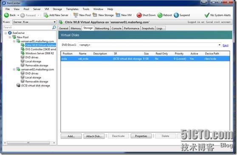Click the tree horizontal scrollbar thumb

pos(28,143)
